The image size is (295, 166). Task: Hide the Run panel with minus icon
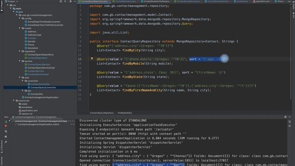[x=290, y=117]
